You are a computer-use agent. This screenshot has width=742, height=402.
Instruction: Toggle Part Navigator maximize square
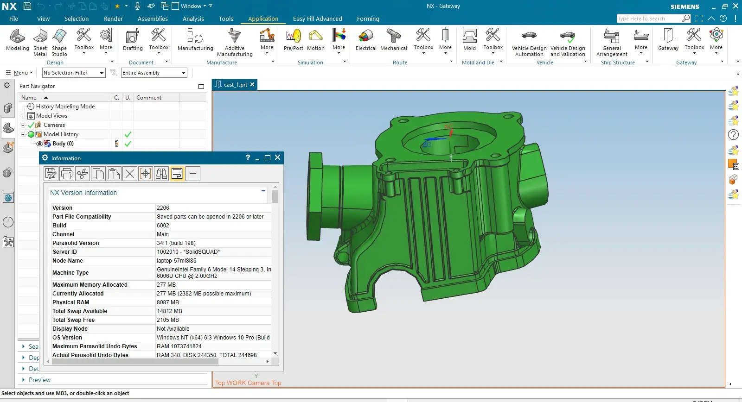[x=201, y=86]
